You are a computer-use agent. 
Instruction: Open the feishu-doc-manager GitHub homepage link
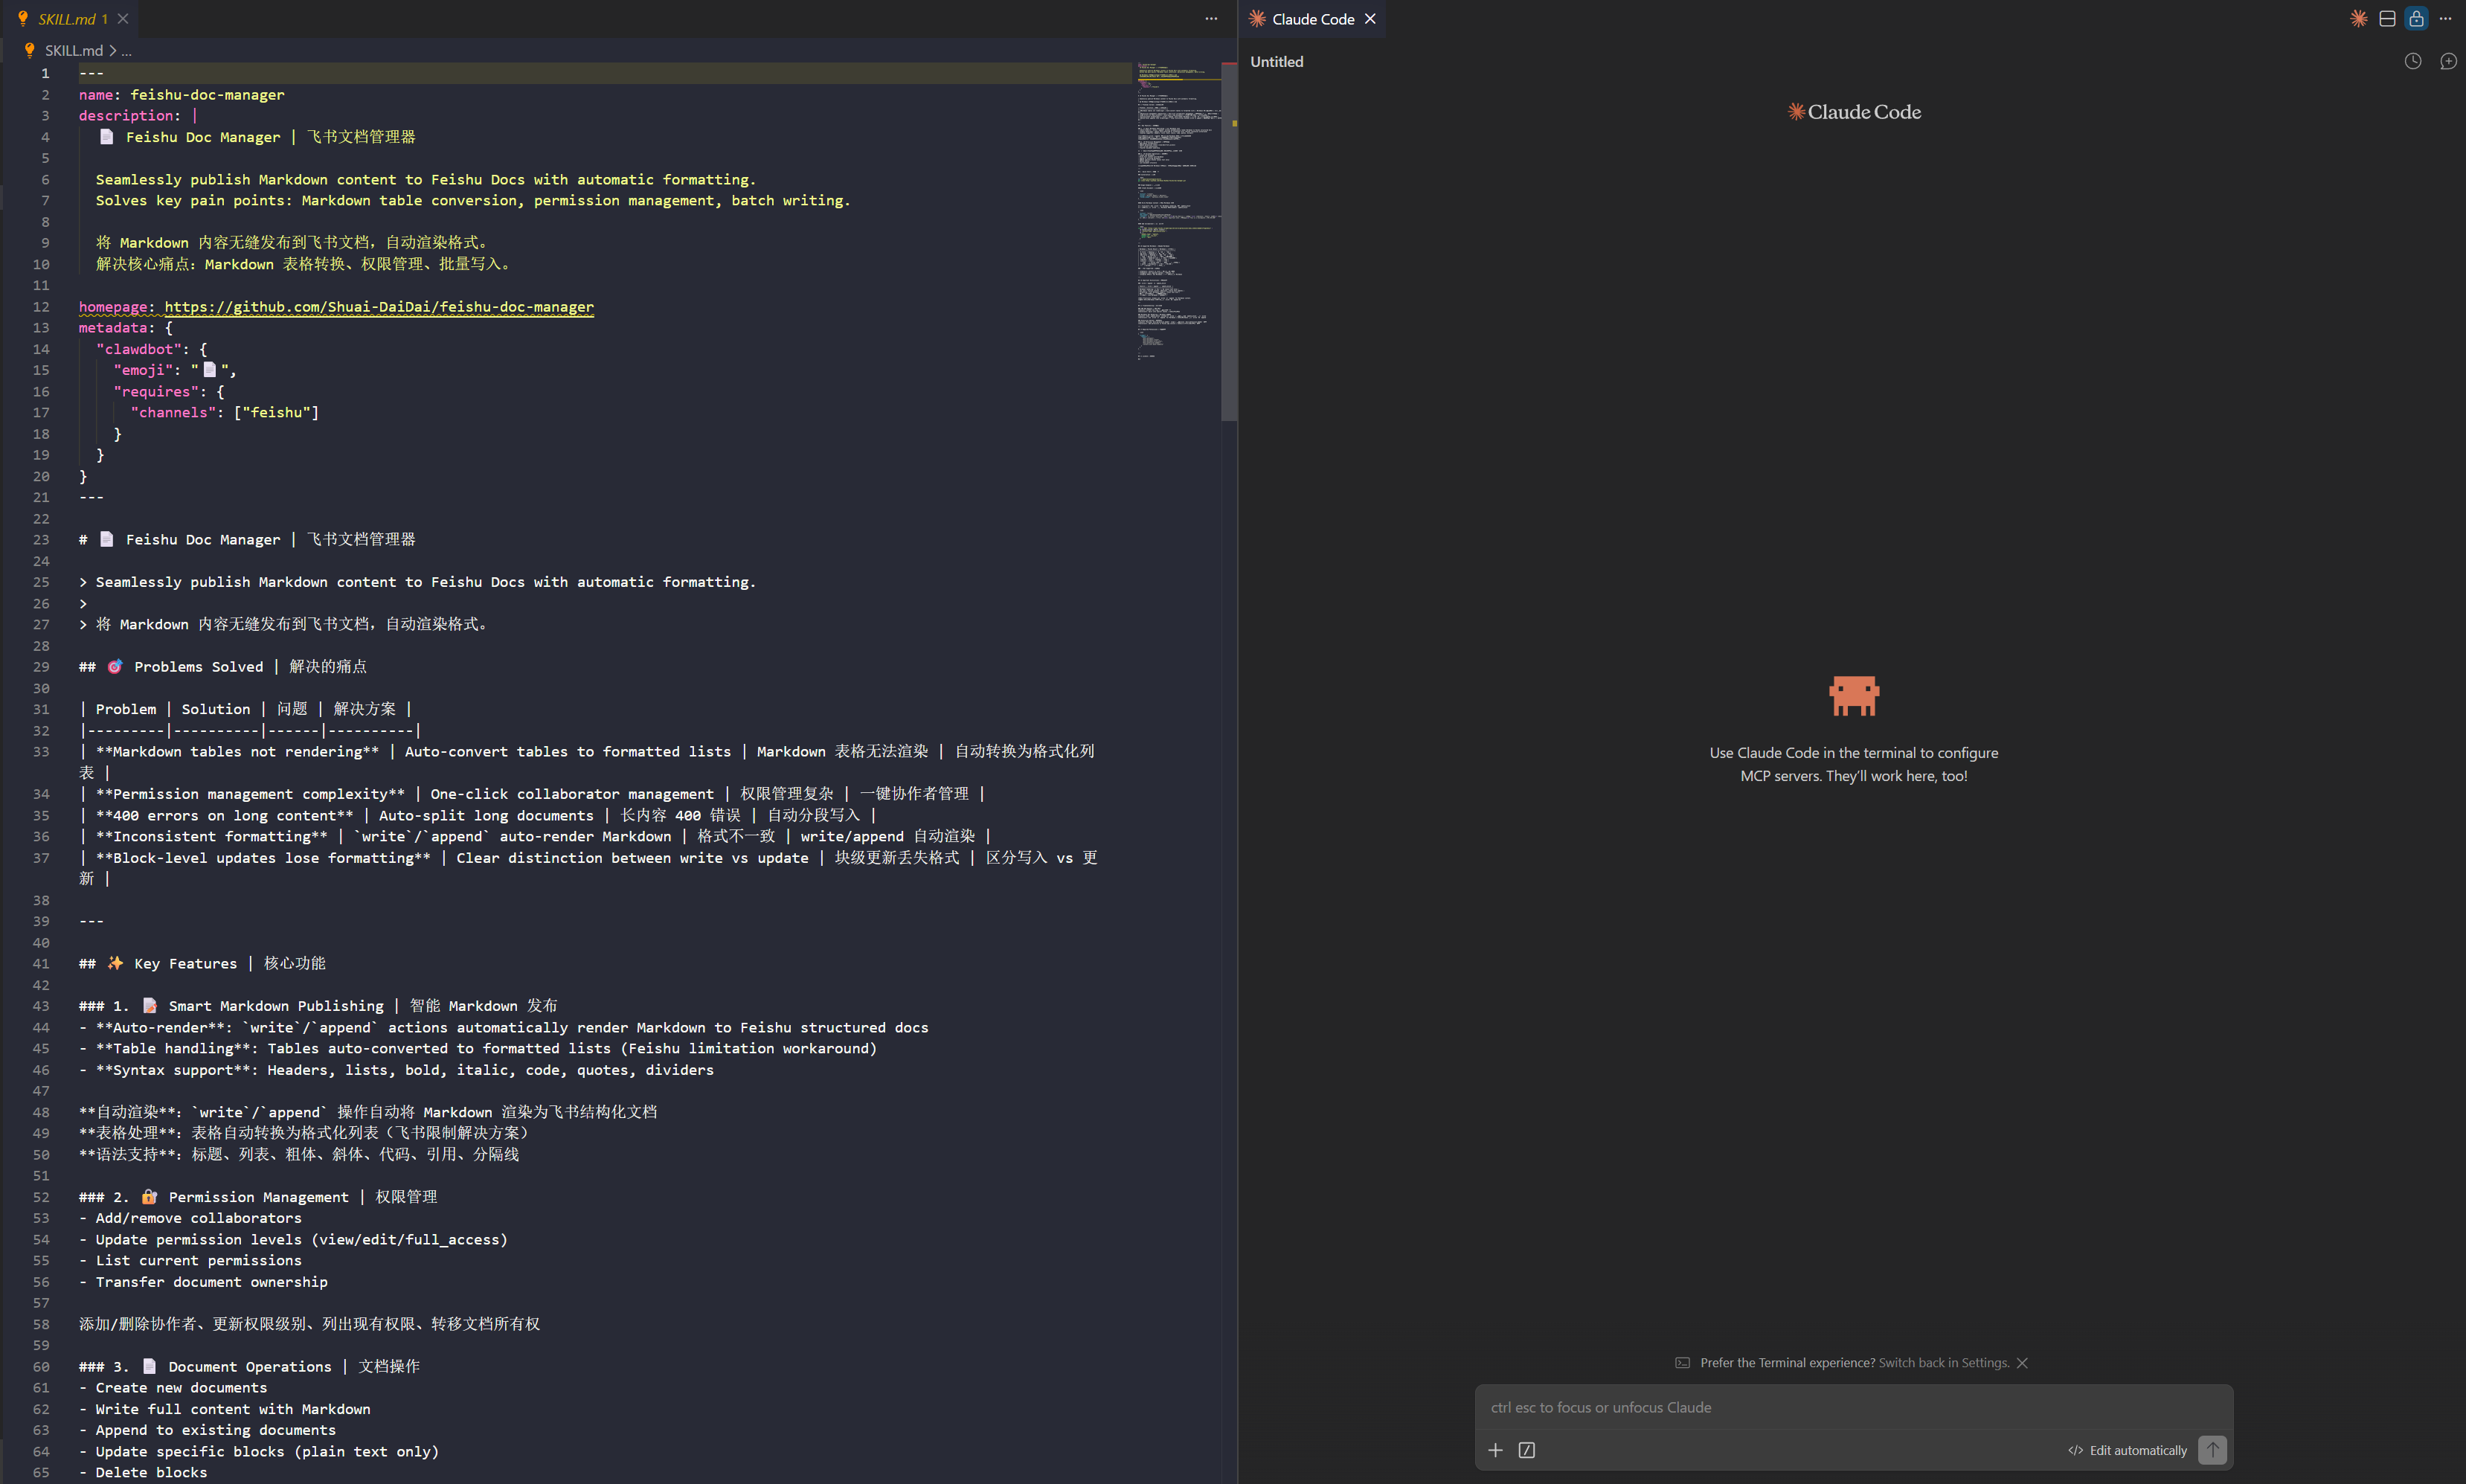pyautogui.click(x=378, y=307)
